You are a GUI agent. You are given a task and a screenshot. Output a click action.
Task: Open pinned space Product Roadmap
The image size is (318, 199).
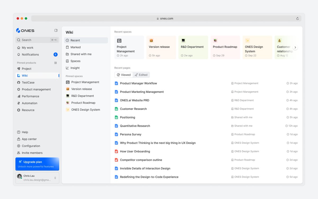[x=86, y=103]
